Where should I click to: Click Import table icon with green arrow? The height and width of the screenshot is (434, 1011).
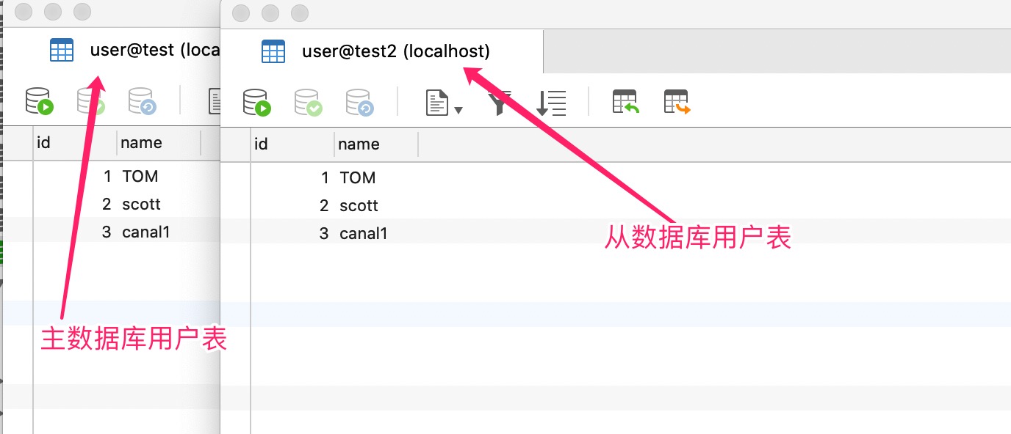pyautogui.click(x=625, y=102)
